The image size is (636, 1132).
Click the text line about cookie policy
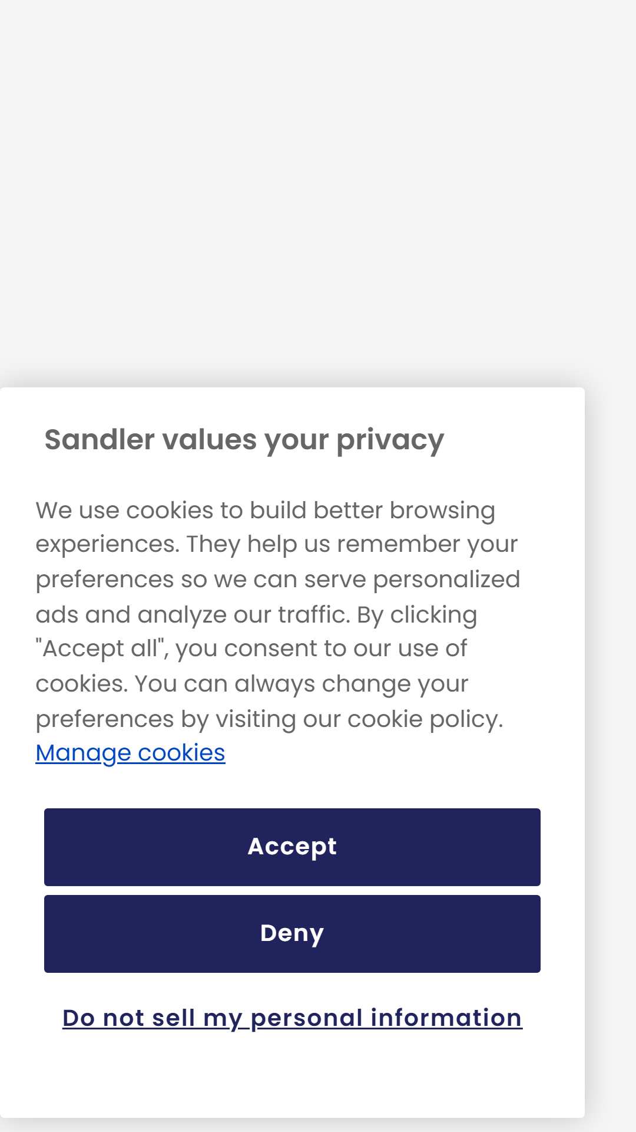click(269, 719)
